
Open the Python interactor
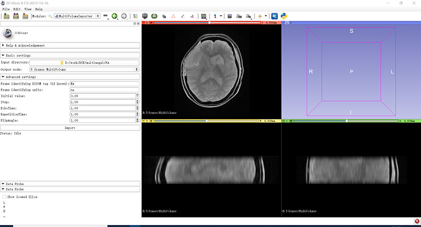tap(284, 16)
